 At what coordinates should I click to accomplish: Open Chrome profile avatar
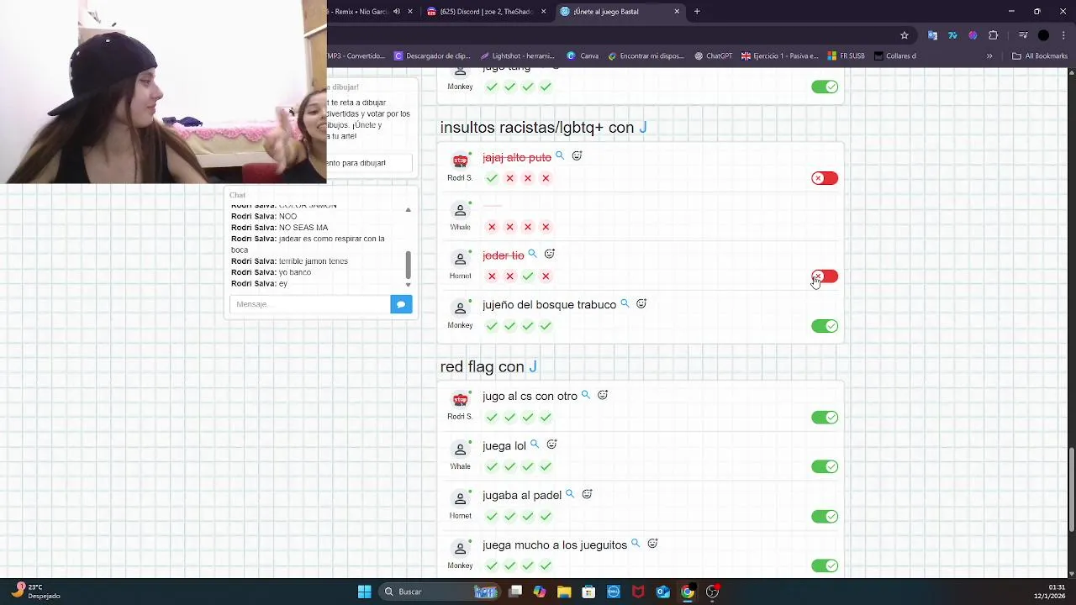point(1043,35)
